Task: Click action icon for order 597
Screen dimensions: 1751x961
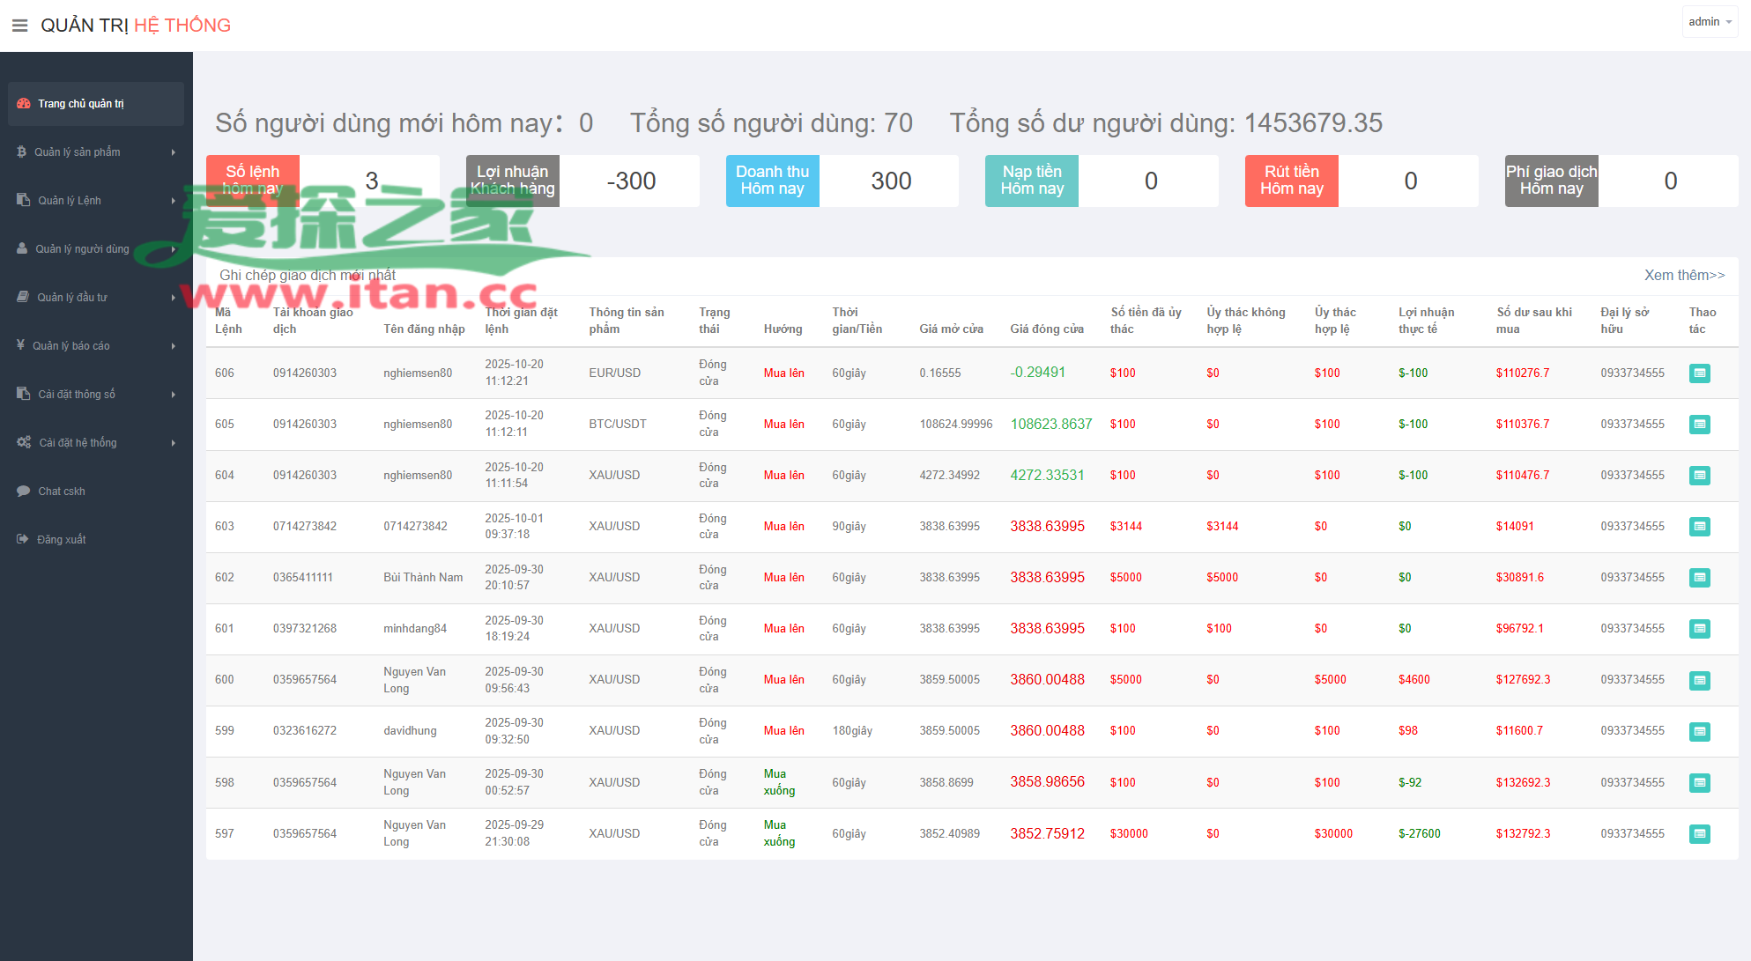Action: tap(1699, 833)
